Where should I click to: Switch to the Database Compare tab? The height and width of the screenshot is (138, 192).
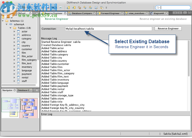coord(82,13)
